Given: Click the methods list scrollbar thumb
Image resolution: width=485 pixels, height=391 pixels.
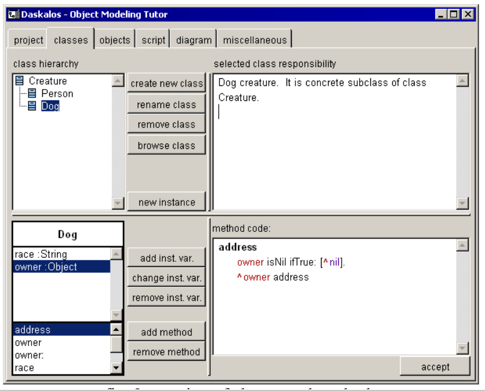Looking at the screenshot, I should click(116, 344).
